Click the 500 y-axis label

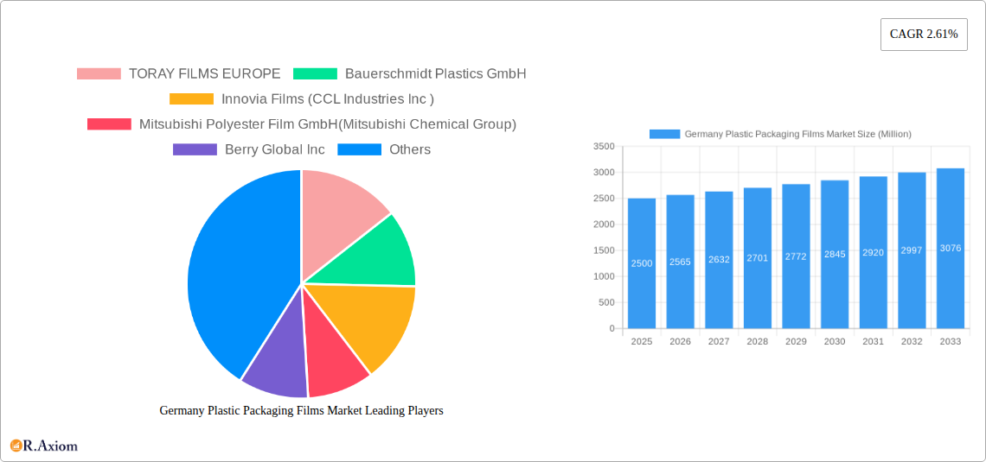[606, 302]
